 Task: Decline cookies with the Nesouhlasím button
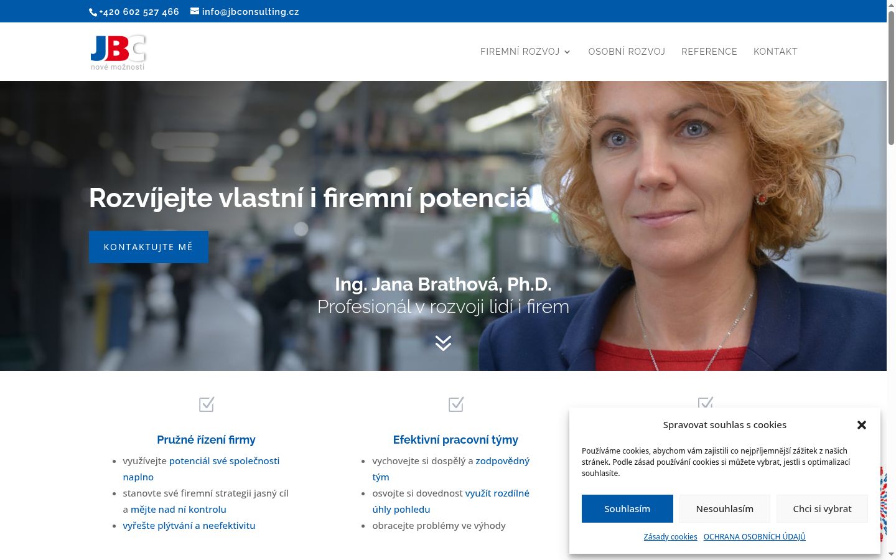pyautogui.click(x=725, y=509)
